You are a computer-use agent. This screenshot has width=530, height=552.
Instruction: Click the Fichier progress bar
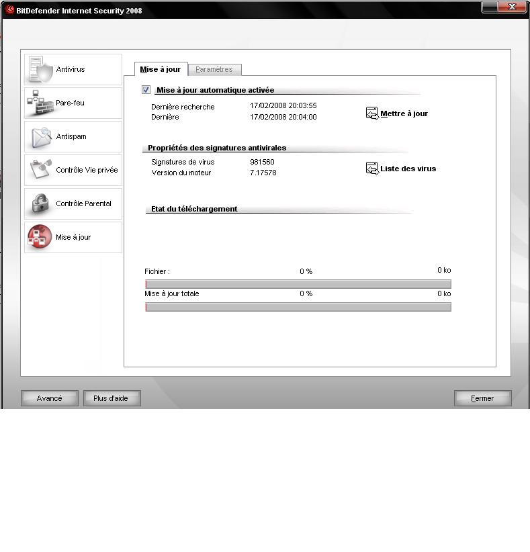(298, 284)
